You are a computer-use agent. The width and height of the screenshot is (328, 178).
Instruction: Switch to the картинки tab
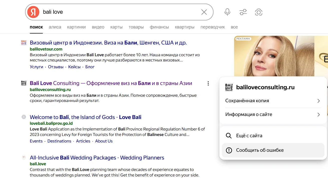click(x=76, y=27)
